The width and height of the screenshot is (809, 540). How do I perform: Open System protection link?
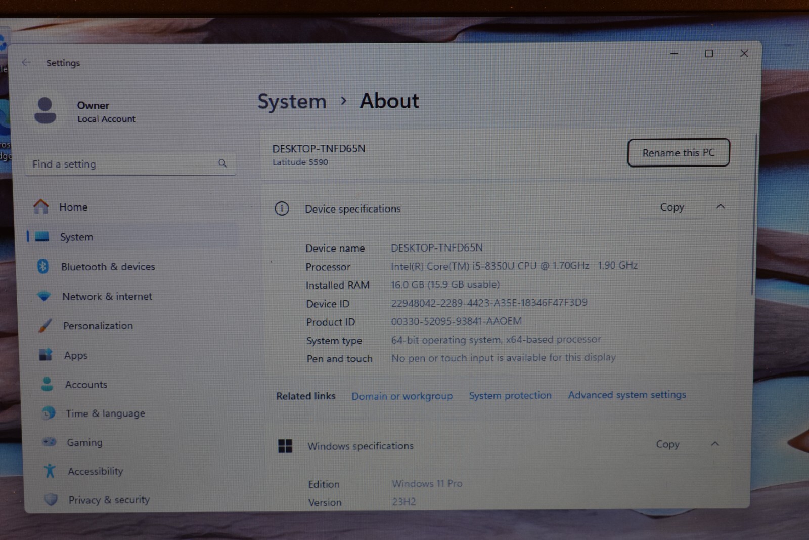510,395
